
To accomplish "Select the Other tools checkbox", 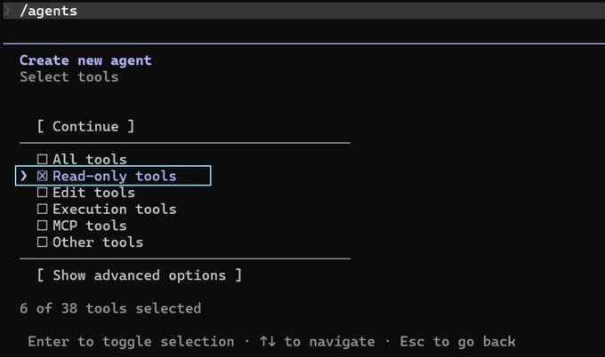I will (x=42, y=242).
